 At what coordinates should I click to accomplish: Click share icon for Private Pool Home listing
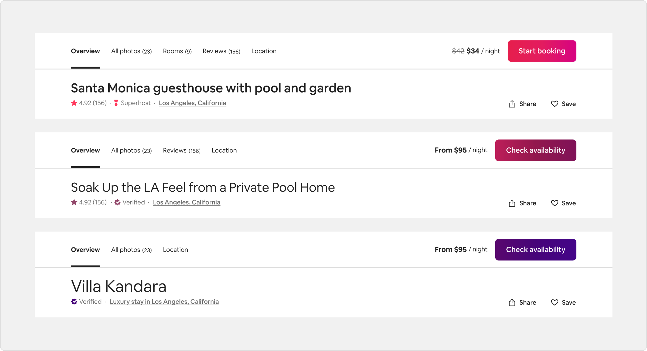[512, 203]
